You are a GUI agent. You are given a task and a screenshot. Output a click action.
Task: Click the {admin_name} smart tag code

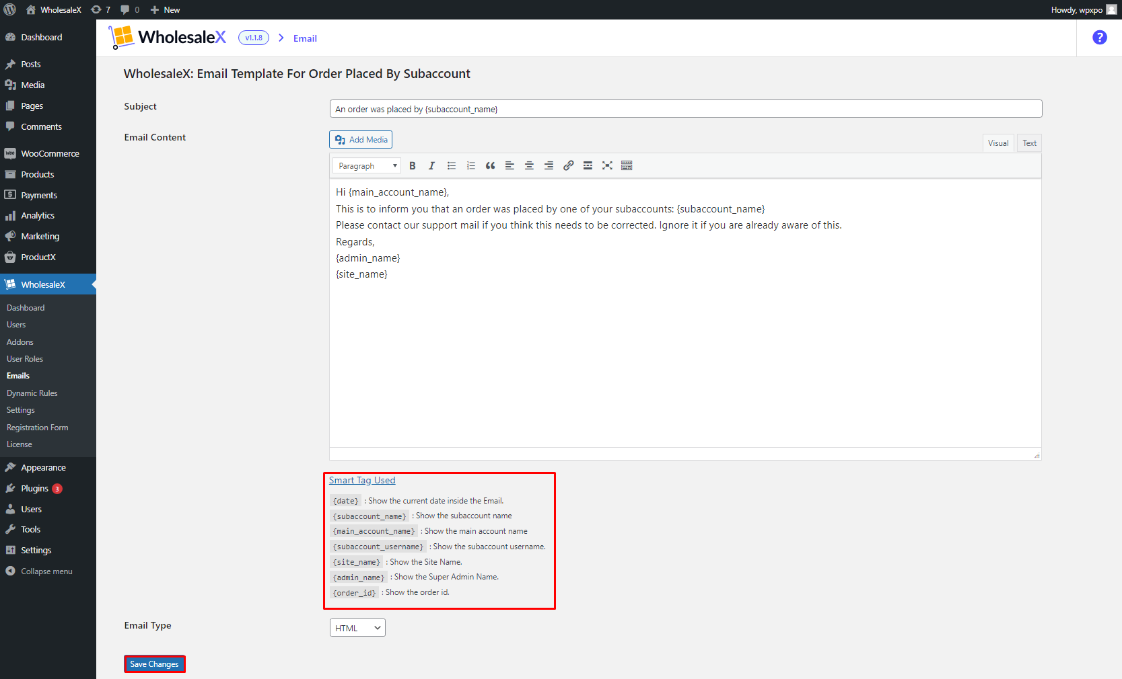(x=359, y=577)
